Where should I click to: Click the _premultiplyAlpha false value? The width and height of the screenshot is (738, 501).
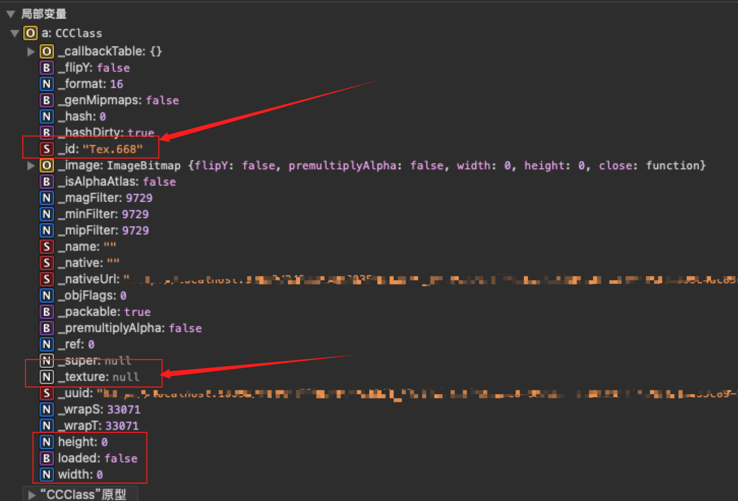click(x=185, y=329)
